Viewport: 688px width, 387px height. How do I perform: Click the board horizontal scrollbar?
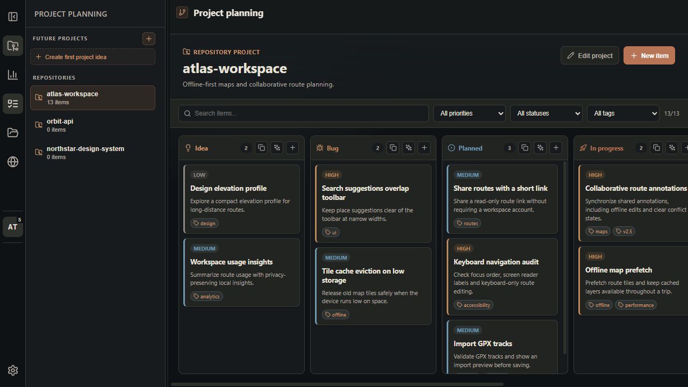(337, 384)
